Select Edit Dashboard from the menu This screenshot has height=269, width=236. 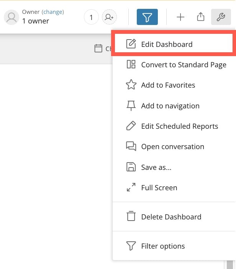[x=174, y=44]
